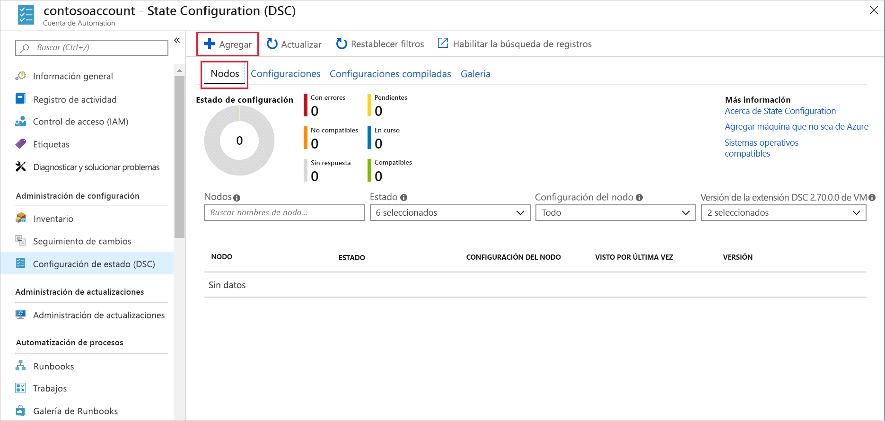Click the Actualizar refresh icon
The image size is (885, 421).
coord(272,44)
